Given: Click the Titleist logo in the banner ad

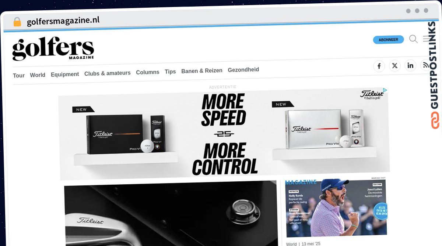Looking at the screenshot, I should click(x=372, y=94).
